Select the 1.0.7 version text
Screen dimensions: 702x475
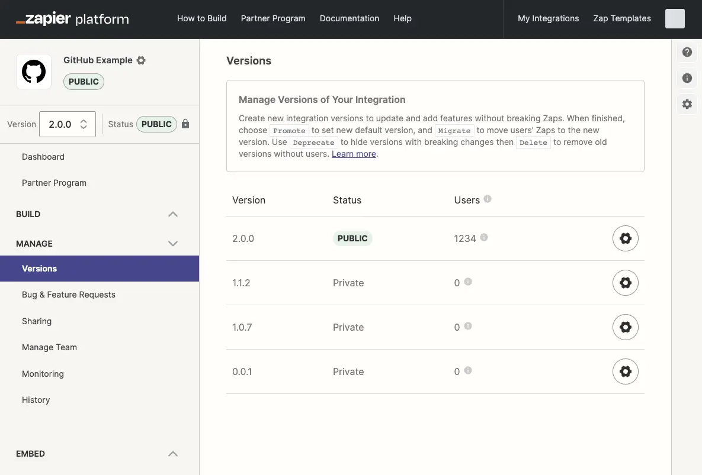pyautogui.click(x=242, y=327)
